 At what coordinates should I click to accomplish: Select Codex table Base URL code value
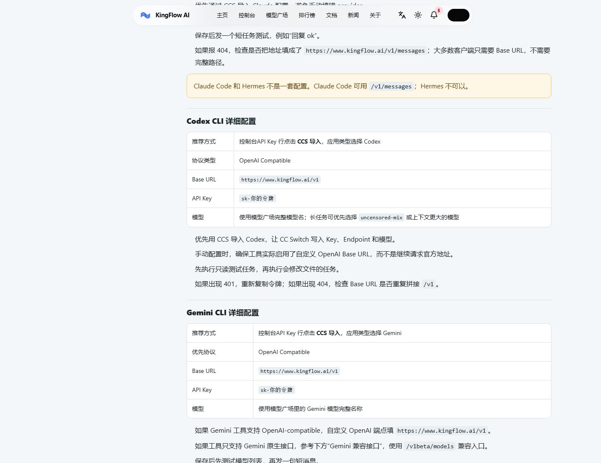click(x=280, y=180)
